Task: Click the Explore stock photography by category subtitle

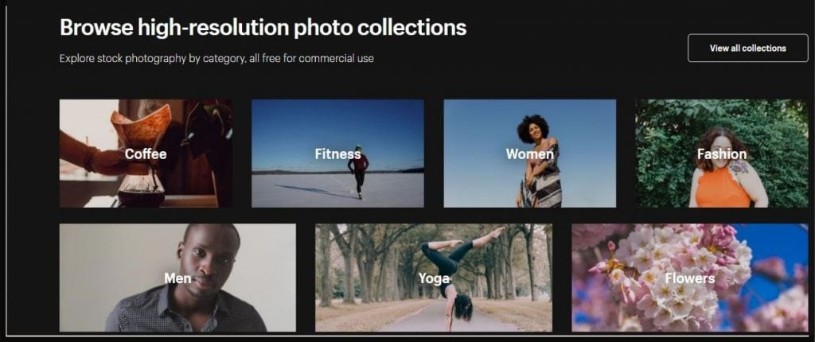Action: [x=216, y=58]
